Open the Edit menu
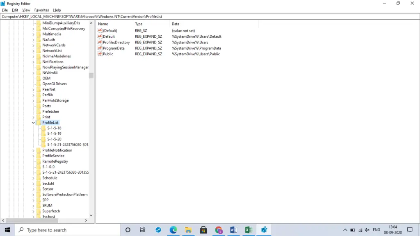Image resolution: width=420 pixels, height=236 pixels. pyautogui.click(x=15, y=10)
